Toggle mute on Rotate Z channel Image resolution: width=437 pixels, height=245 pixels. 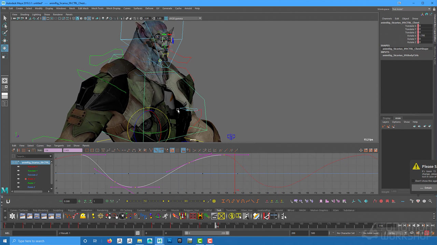click(x=19, y=187)
